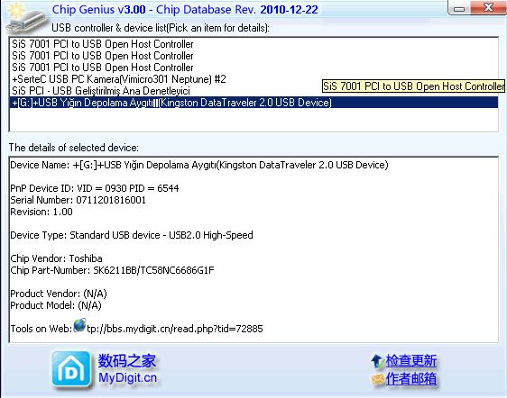Click the MyDigit house logo icon
Screen dimensions: 507x398
click(x=71, y=369)
